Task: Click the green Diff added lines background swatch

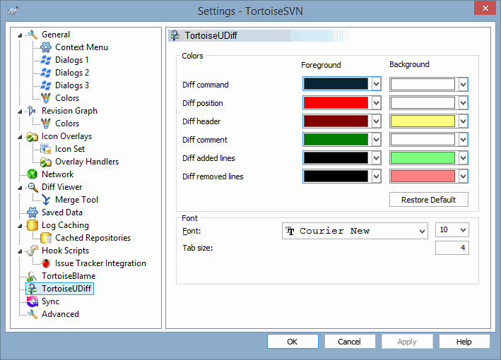Action: click(423, 158)
